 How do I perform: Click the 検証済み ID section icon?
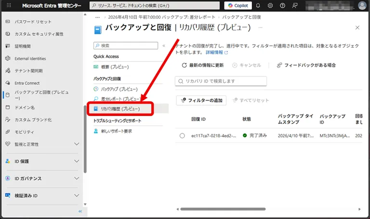[x=8, y=195]
